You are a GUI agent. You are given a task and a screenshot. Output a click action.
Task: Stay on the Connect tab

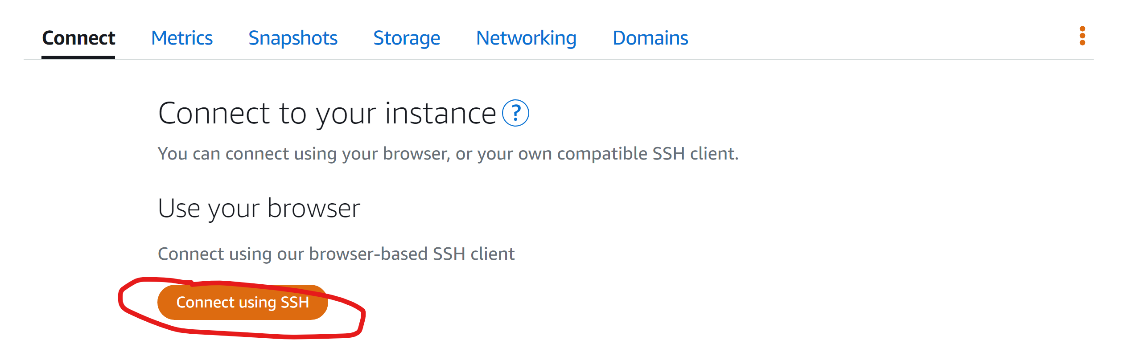click(x=78, y=38)
